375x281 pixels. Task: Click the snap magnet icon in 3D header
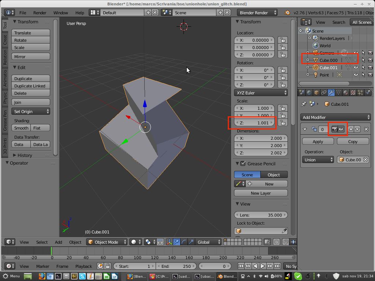[x=285, y=242]
